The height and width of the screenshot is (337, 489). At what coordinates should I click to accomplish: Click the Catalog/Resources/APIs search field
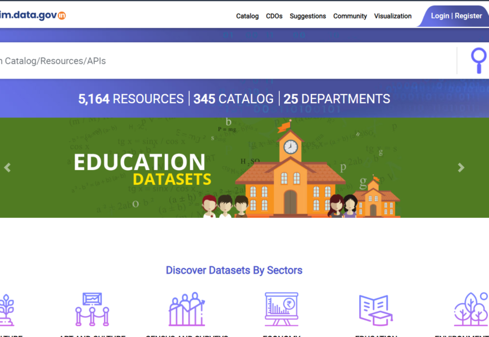tap(225, 61)
